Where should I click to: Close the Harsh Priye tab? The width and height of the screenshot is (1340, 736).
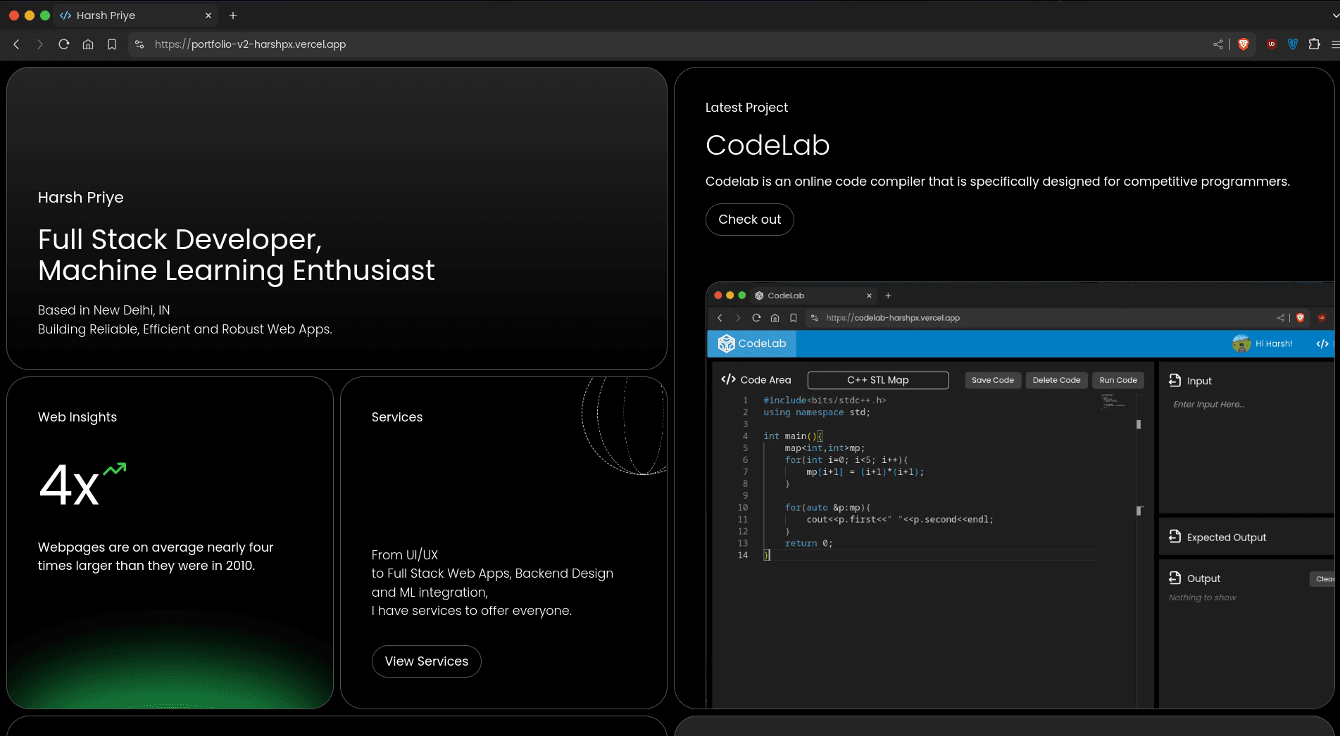(x=208, y=15)
